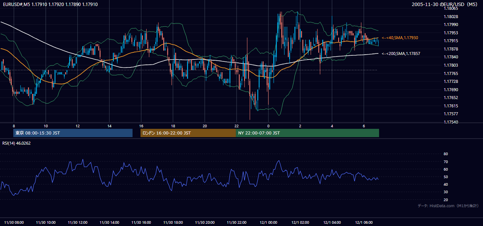
Task: Click price axis value 1.17577
Action: point(452,114)
